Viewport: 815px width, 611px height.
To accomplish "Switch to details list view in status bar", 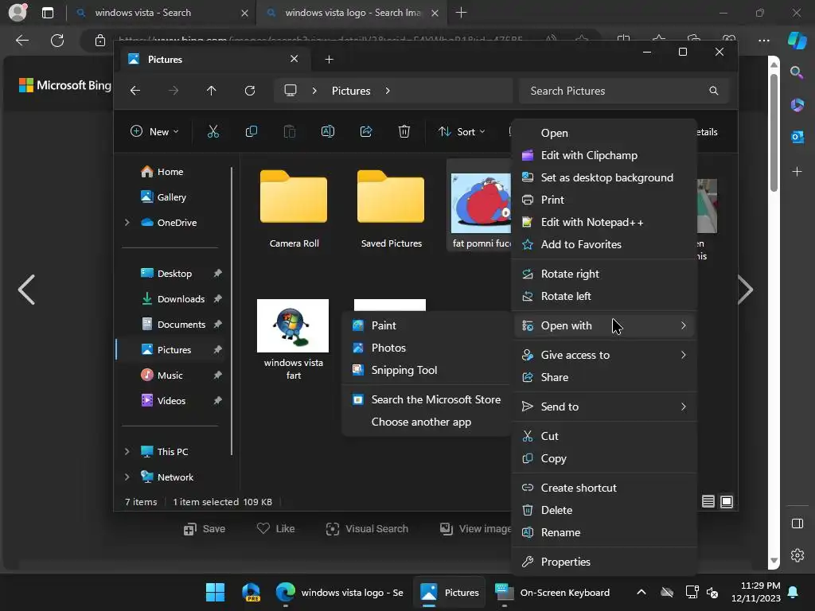I will coord(708,501).
